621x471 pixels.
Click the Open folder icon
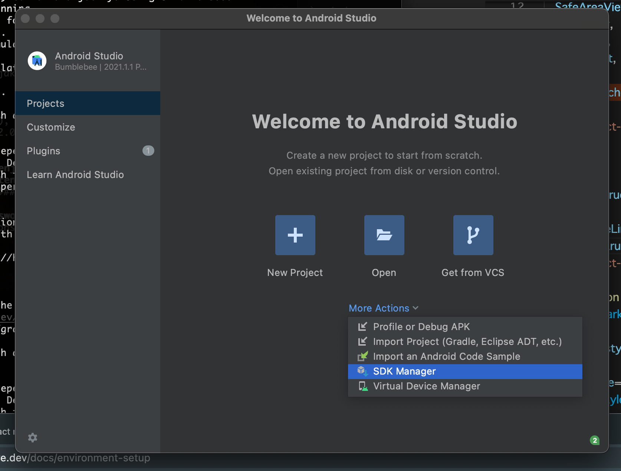pos(384,235)
